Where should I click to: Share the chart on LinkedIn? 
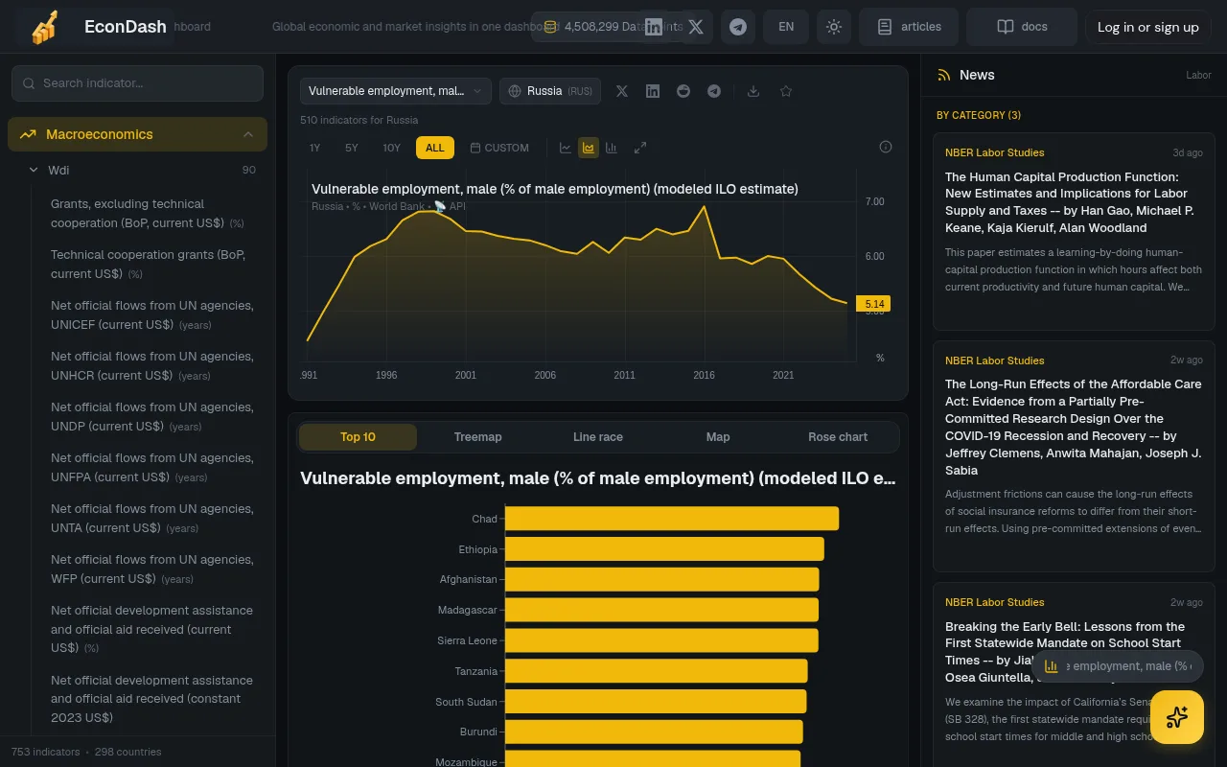pos(653,91)
